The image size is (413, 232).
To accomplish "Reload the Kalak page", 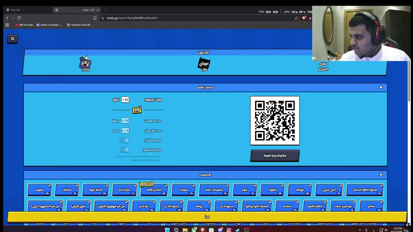I will 19,18.
